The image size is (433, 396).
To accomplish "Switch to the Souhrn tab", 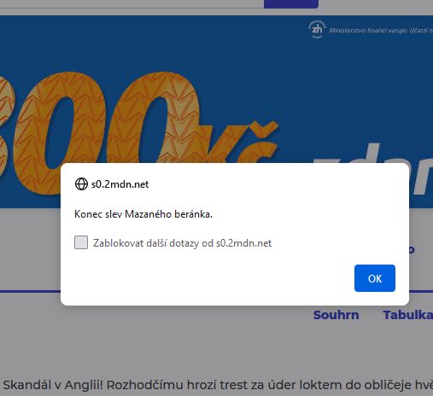I will [x=336, y=315].
